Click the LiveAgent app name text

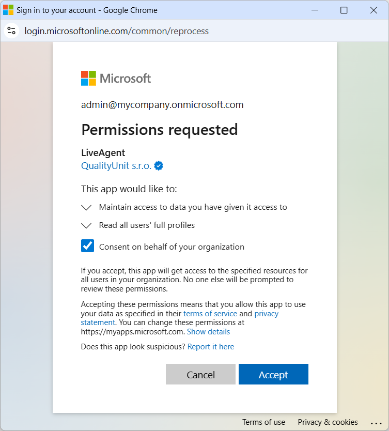coord(103,153)
